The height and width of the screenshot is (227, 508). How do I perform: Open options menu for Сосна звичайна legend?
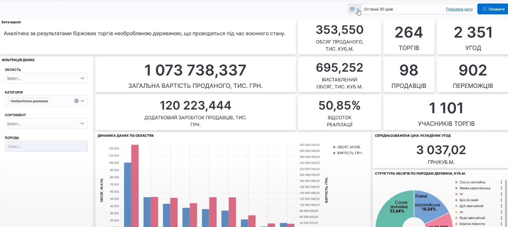(501, 182)
